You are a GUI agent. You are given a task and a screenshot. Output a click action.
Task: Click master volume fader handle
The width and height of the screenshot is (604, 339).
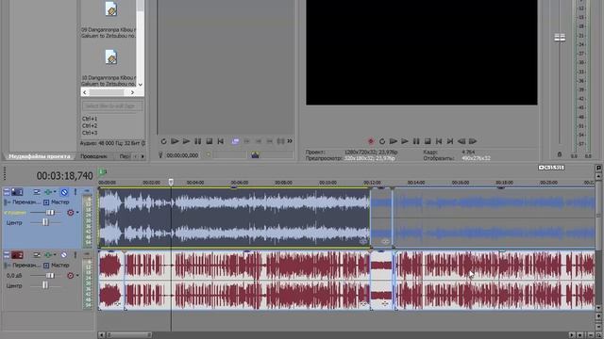(560, 38)
